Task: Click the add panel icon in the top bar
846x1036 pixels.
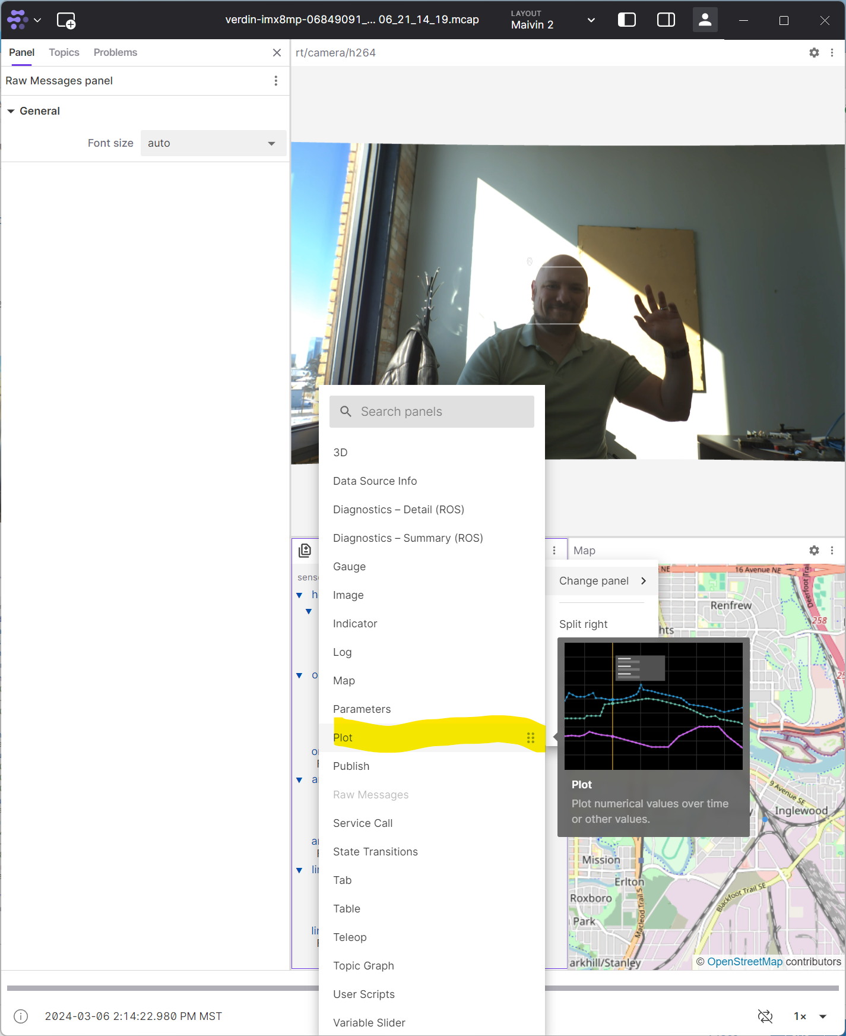Action: (x=66, y=20)
